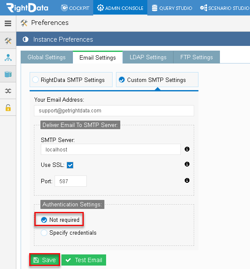Show info for SMTP Server field
This screenshot has height=269, width=250.
(x=187, y=149)
